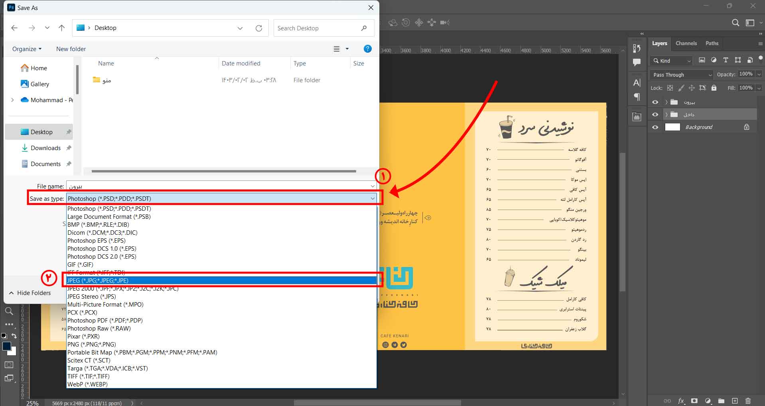Select PNG (*.PNG;*.PNG) format
This screenshot has height=406, width=765.
[x=221, y=344]
